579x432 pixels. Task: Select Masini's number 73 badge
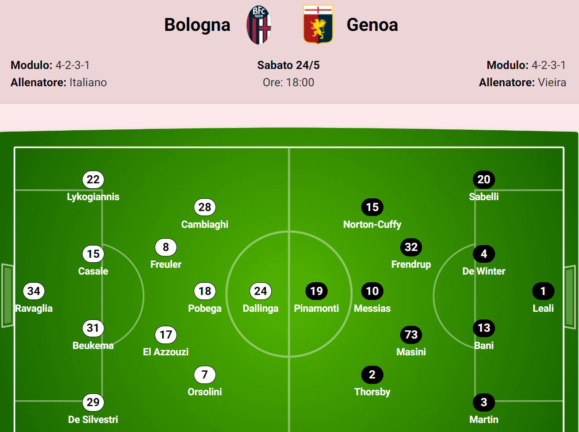411,335
